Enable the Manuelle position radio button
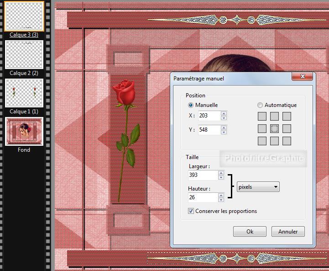The height and width of the screenshot is (271, 329). [191, 105]
